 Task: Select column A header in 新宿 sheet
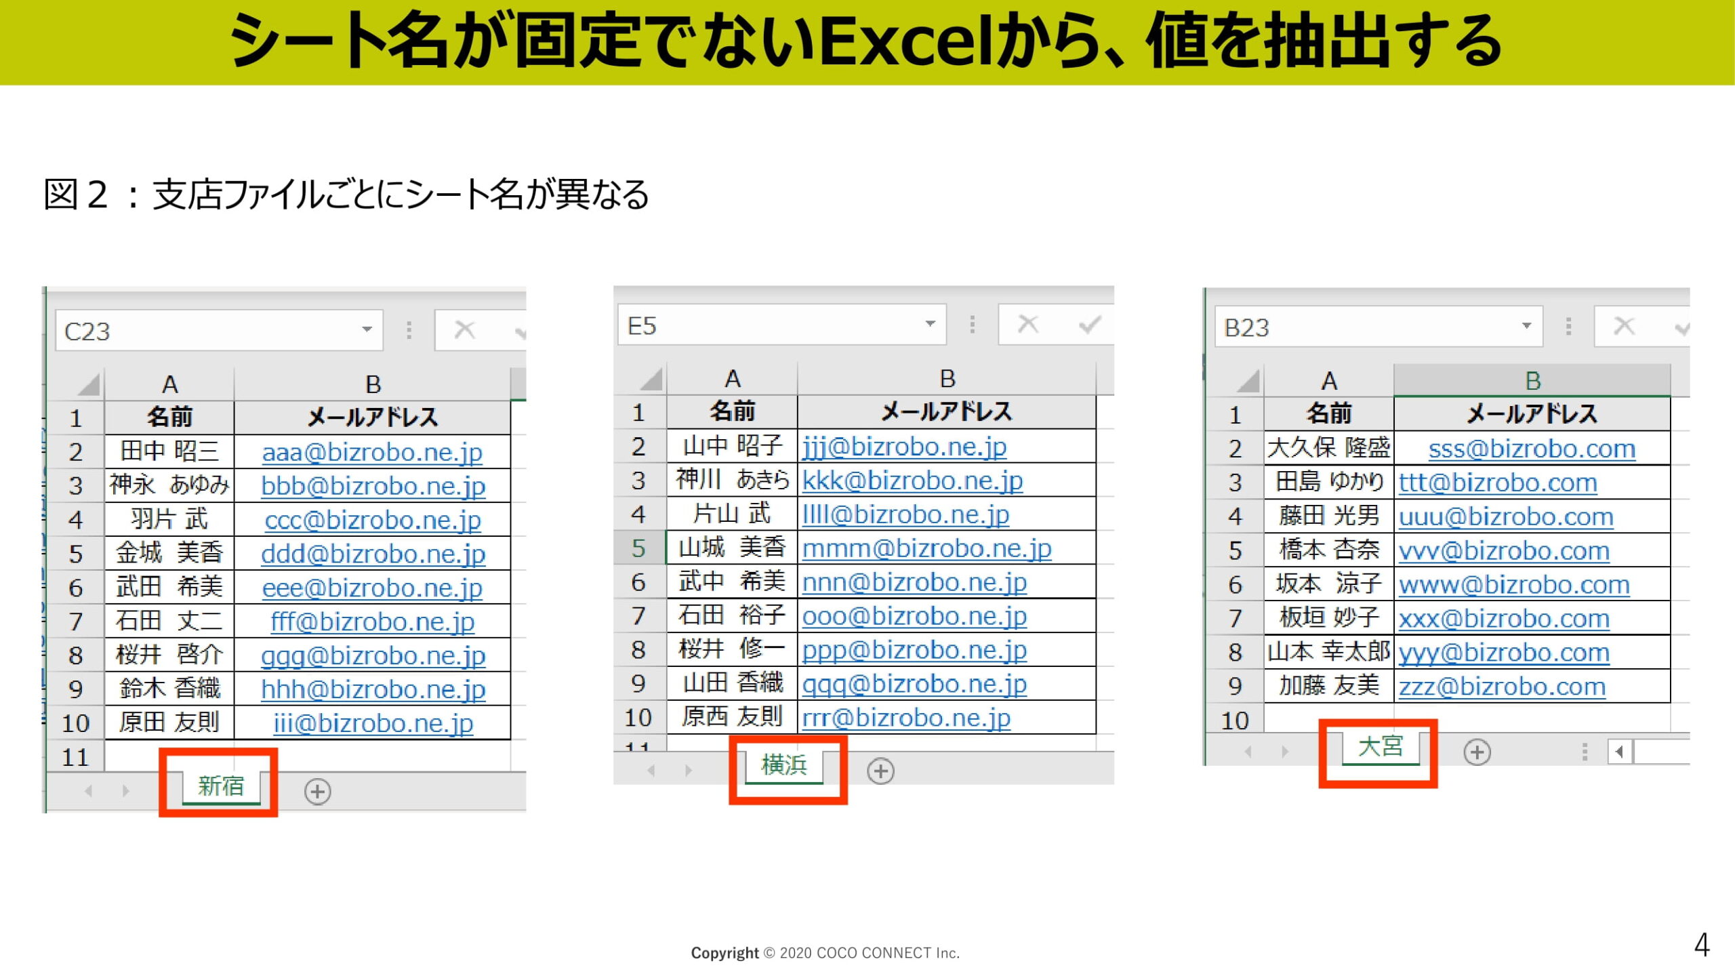coord(169,384)
